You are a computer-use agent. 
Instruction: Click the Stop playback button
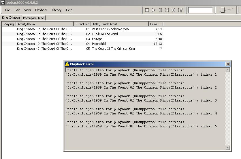(147, 10)
